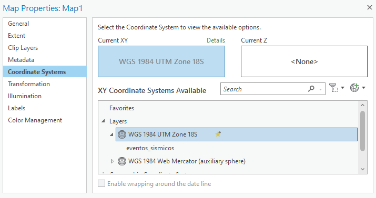This screenshot has height=198, width=376.
Task: Expand WGS 1984 Web Mercator node
Action: pyautogui.click(x=112, y=161)
